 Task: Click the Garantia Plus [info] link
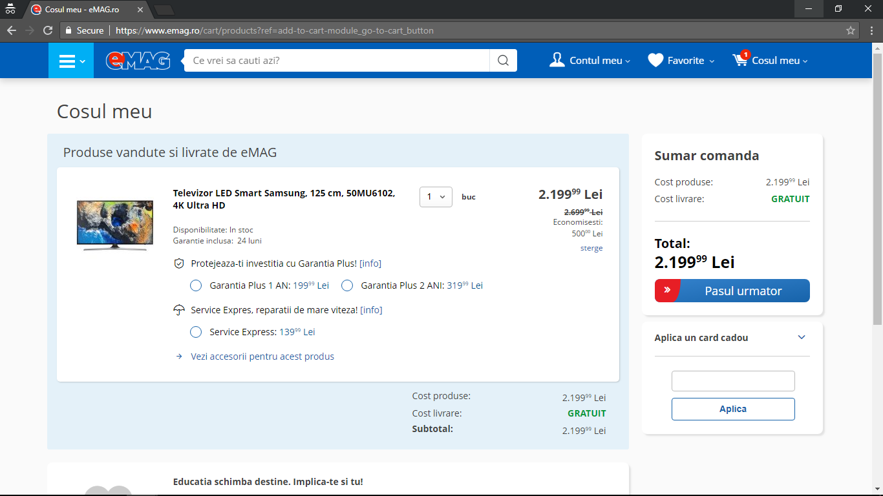pos(370,263)
